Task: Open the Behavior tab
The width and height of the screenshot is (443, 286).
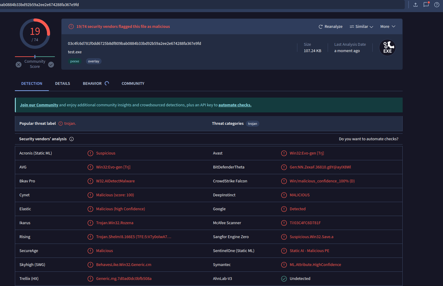Action: click(x=92, y=84)
